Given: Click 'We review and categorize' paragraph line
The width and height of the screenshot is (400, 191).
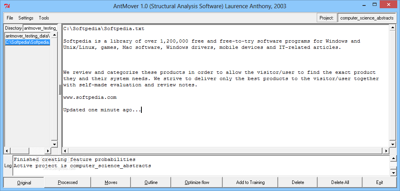Looking at the screenshot, I should (220, 72).
